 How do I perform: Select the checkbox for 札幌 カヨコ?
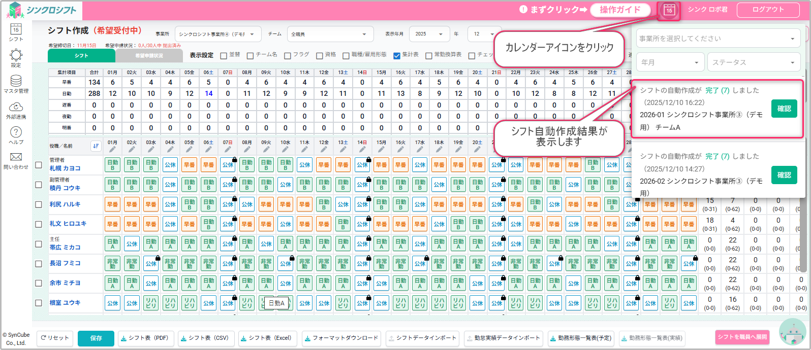(x=39, y=165)
